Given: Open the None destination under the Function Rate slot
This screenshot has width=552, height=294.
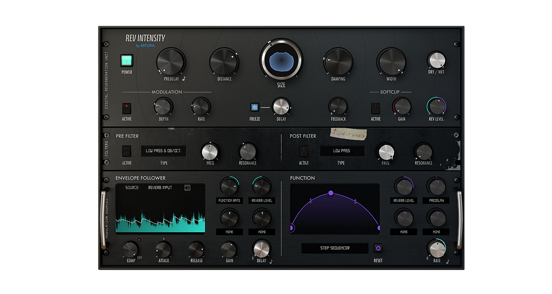Looking at the screenshot, I should (229, 232).
